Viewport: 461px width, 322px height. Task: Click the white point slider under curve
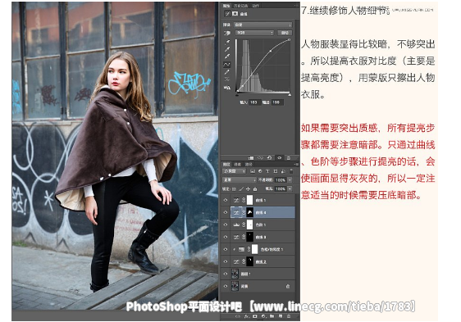pyautogui.click(x=290, y=94)
